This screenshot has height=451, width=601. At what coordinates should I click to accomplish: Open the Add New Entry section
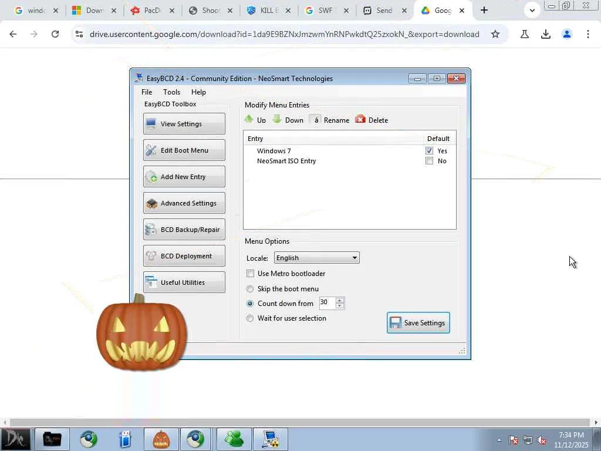[184, 176]
